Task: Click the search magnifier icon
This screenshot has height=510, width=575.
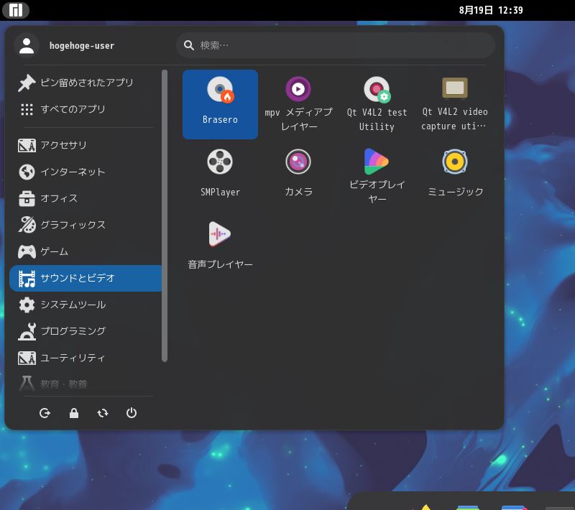Action: pos(189,45)
